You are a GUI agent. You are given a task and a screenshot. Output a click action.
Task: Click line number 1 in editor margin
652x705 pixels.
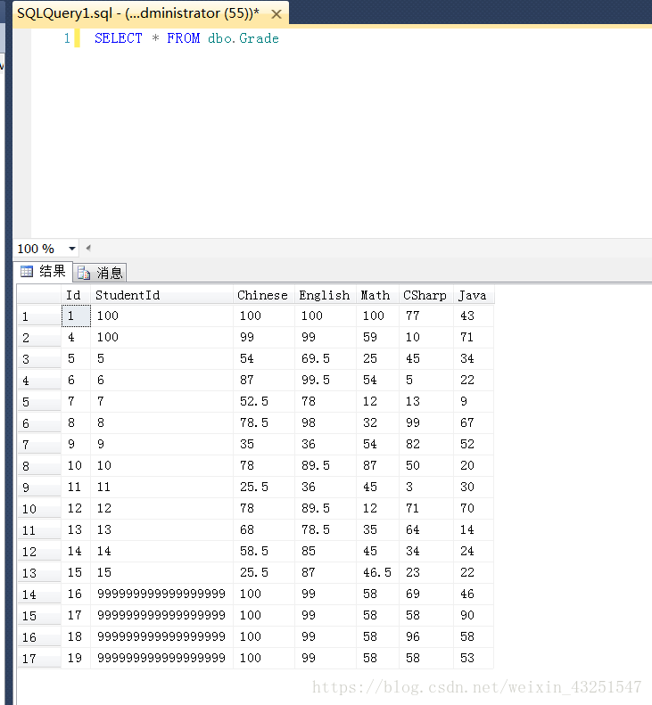click(x=67, y=38)
